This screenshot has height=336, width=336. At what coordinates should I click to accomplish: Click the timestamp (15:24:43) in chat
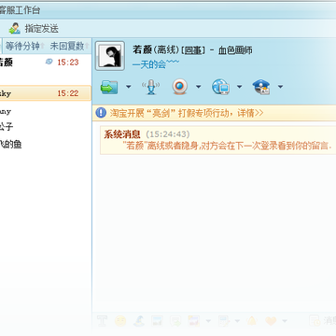coord(168,134)
